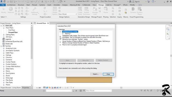Screen dimensions: 172x97
Task: Click the Create Study icon
Action: coord(80,9)
